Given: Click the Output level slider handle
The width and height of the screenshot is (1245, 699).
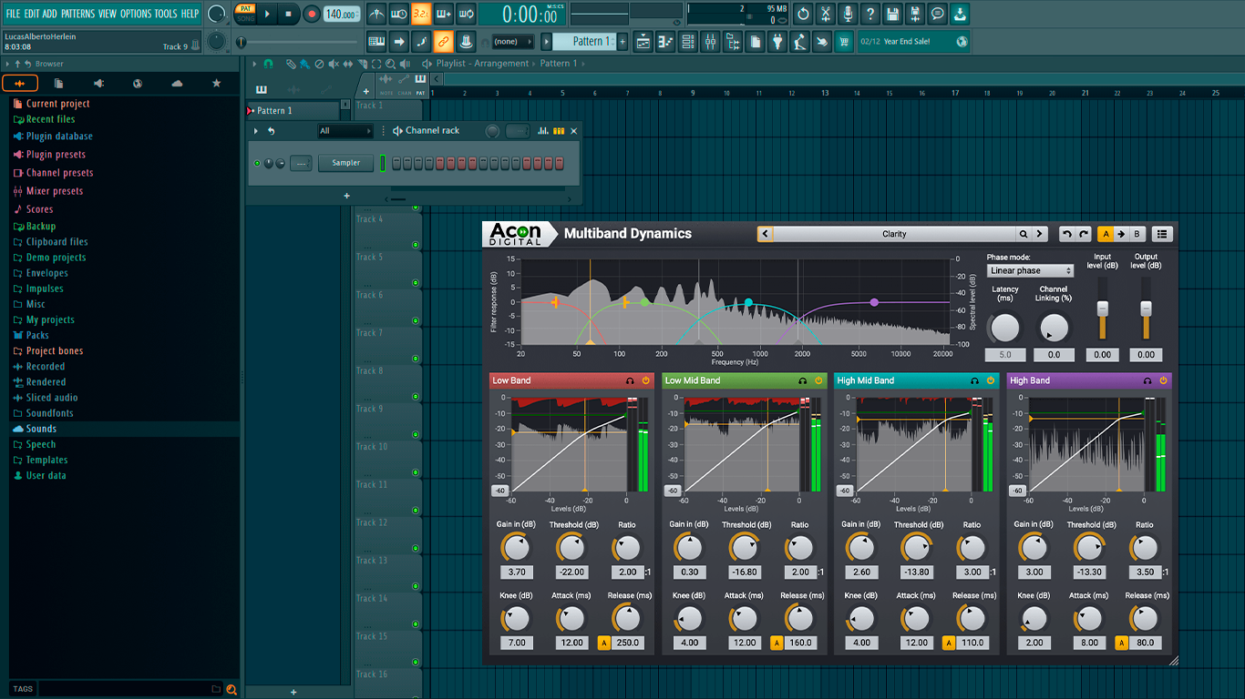Looking at the screenshot, I should pyautogui.click(x=1146, y=308).
